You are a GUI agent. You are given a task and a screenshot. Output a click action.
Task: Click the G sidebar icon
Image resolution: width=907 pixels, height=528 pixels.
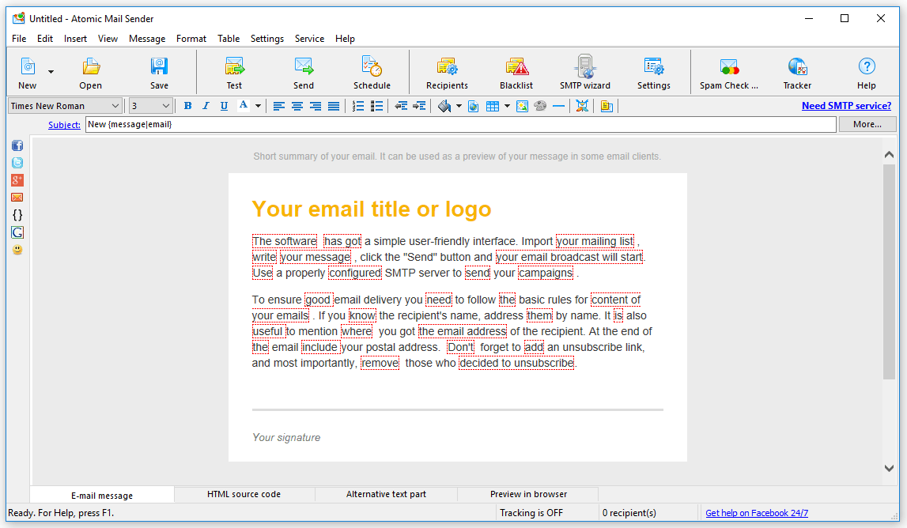(x=17, y=232)
